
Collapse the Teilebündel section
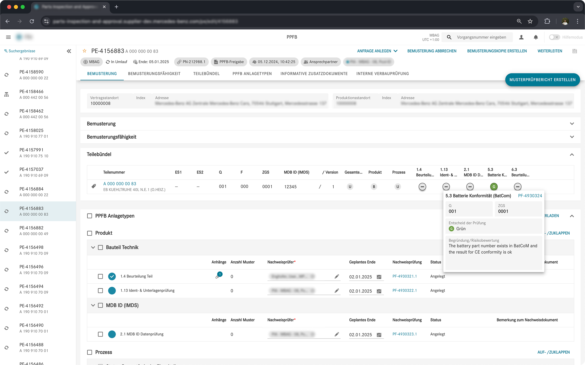(x=572, y=155)
